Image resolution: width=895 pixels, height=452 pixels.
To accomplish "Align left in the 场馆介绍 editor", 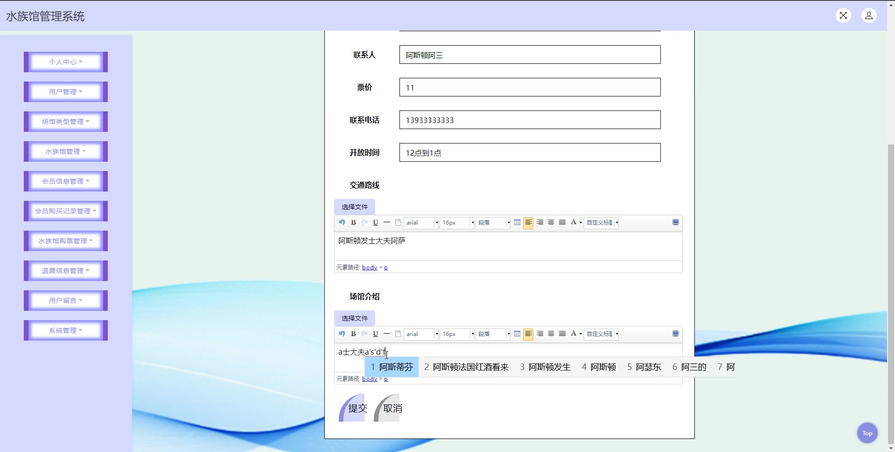I will (x=528, y=334).
